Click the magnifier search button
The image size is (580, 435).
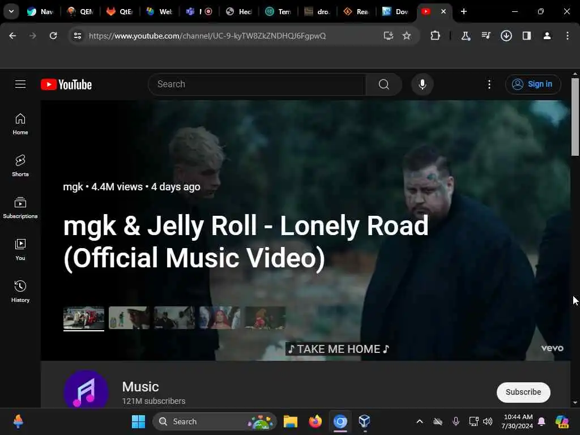384,84
